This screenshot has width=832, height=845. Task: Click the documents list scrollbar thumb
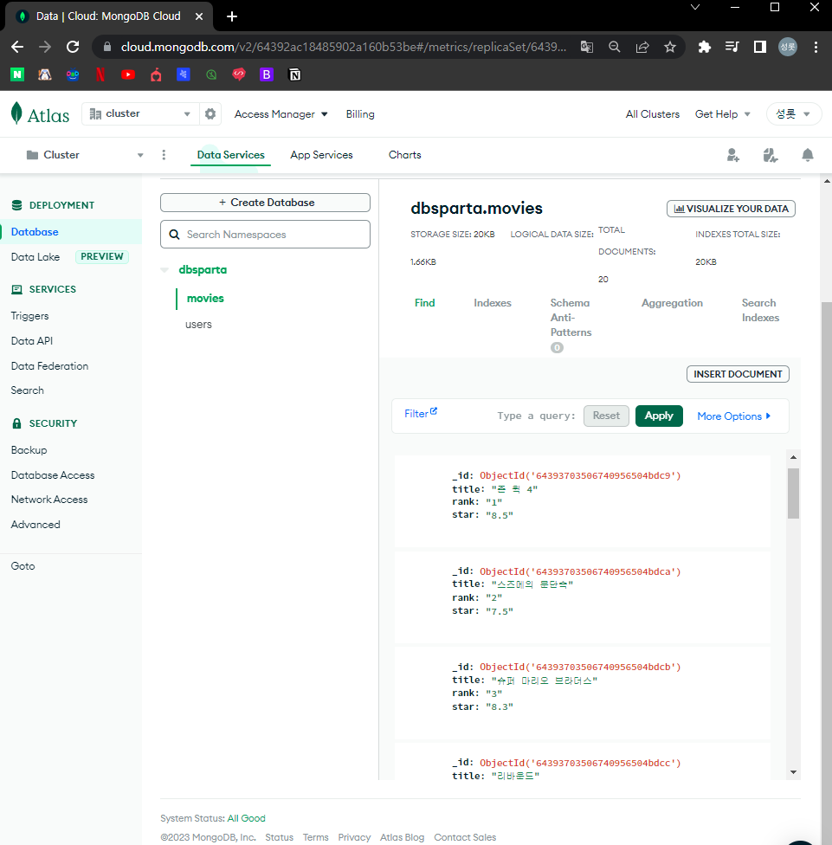tap(793, 493)
